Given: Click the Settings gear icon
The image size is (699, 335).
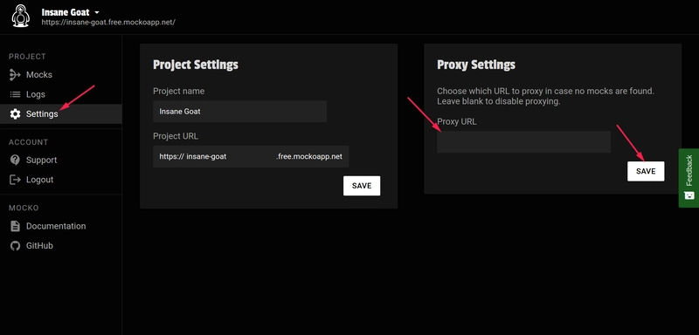Looking at the screenshot, I should coord(15,114).
